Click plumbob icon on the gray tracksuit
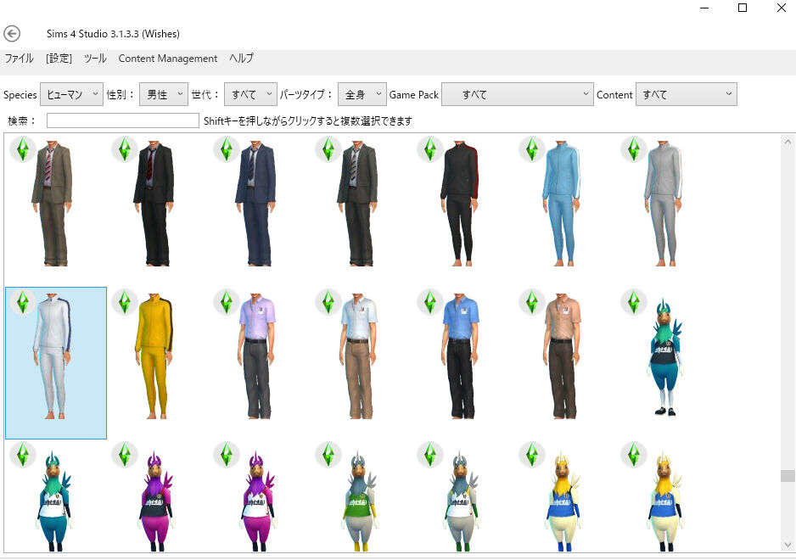796x560 pixels. click(x=634, y=149)
